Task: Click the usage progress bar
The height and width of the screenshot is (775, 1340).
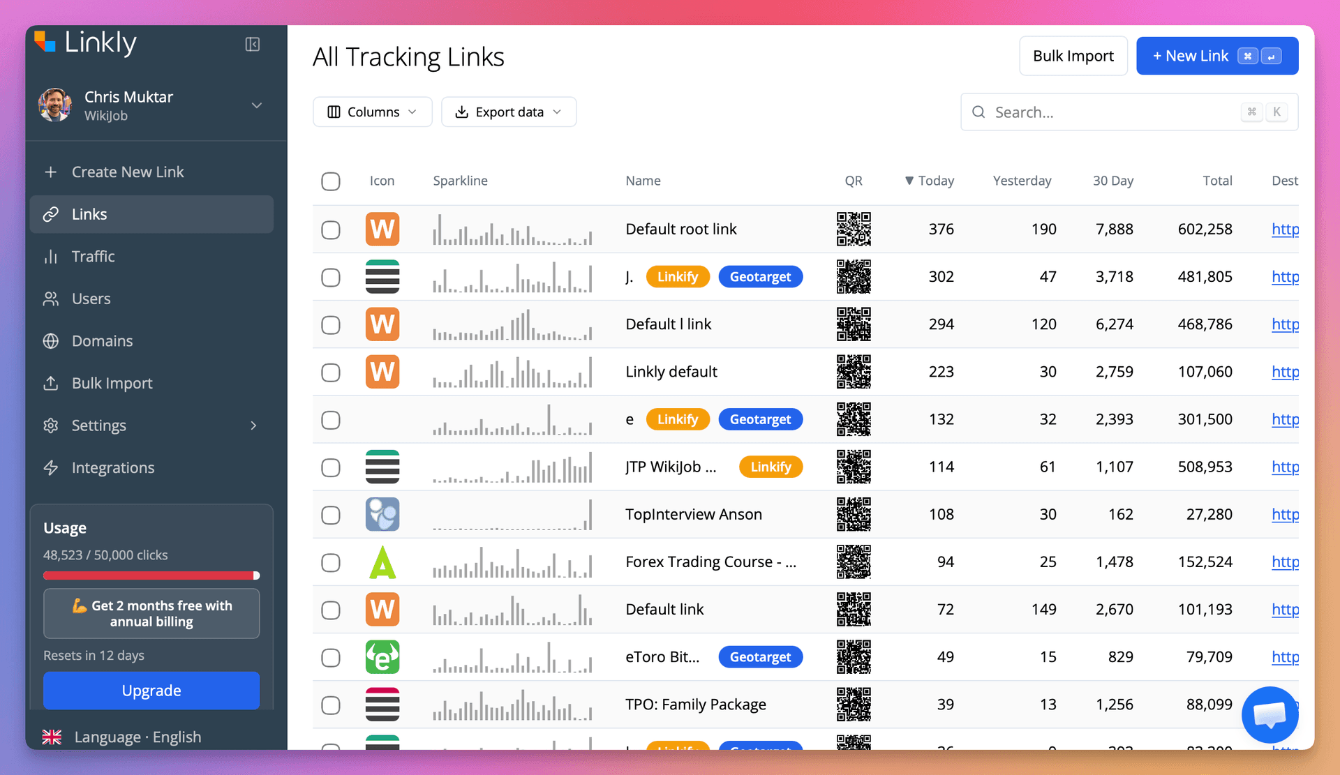Action: (x=151, y=575)
